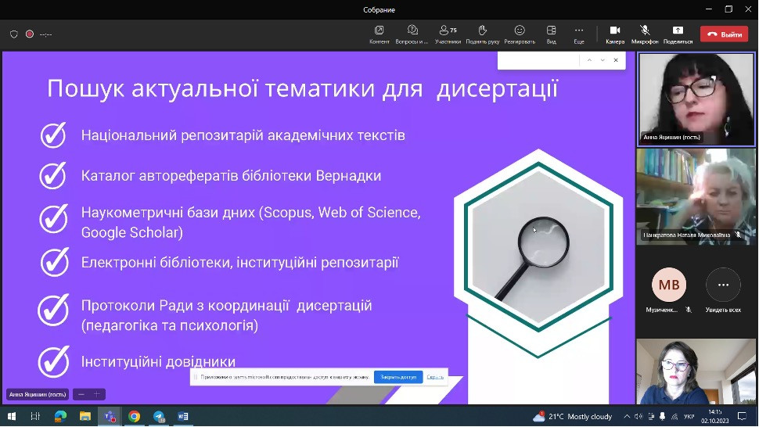759x427 pixels.
Task: Switch the keyboard language УКР indicator
Action: 689,416
